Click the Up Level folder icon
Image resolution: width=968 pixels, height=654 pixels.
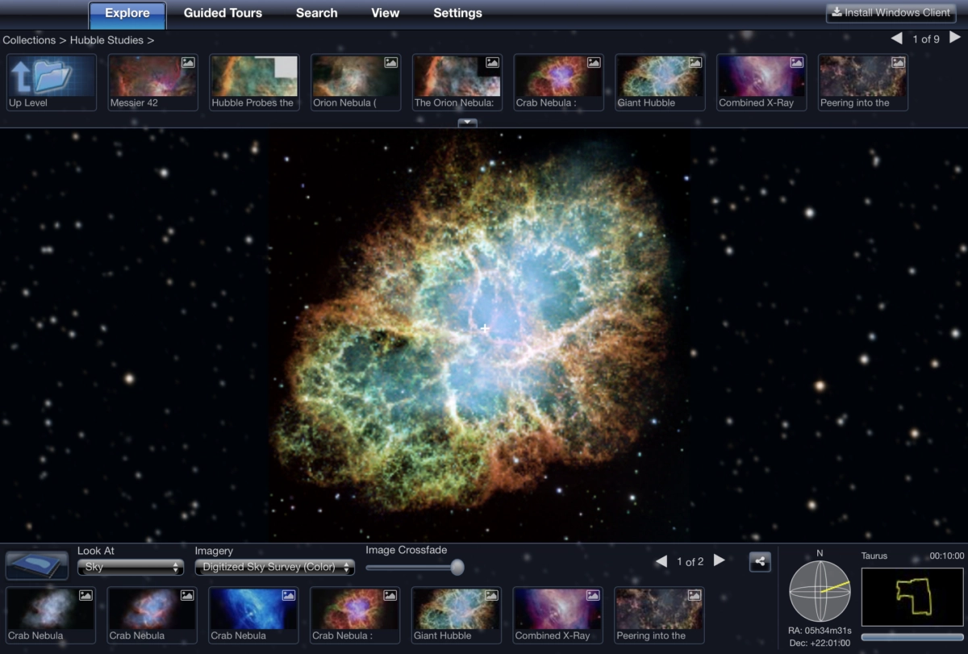52,82
